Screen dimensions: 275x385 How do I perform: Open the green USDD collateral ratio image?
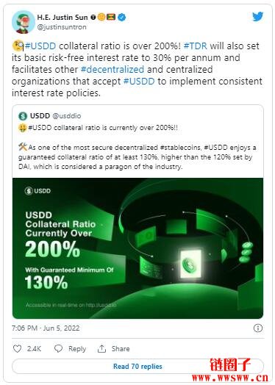137,248
